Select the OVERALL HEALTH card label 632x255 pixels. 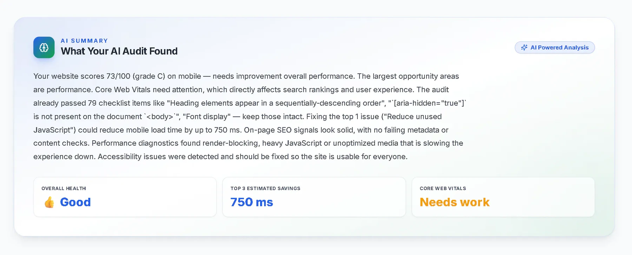click(x=64, y=188)
